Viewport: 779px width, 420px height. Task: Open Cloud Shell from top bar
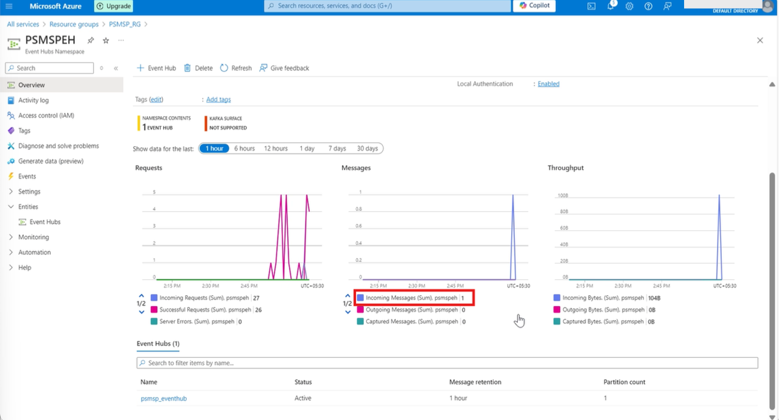click(591, 6)
